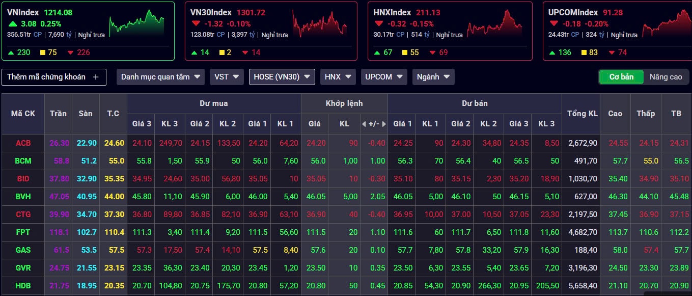Expand the Ngành sector dropdown
The image size is (692, 296).
click(433, 77)
